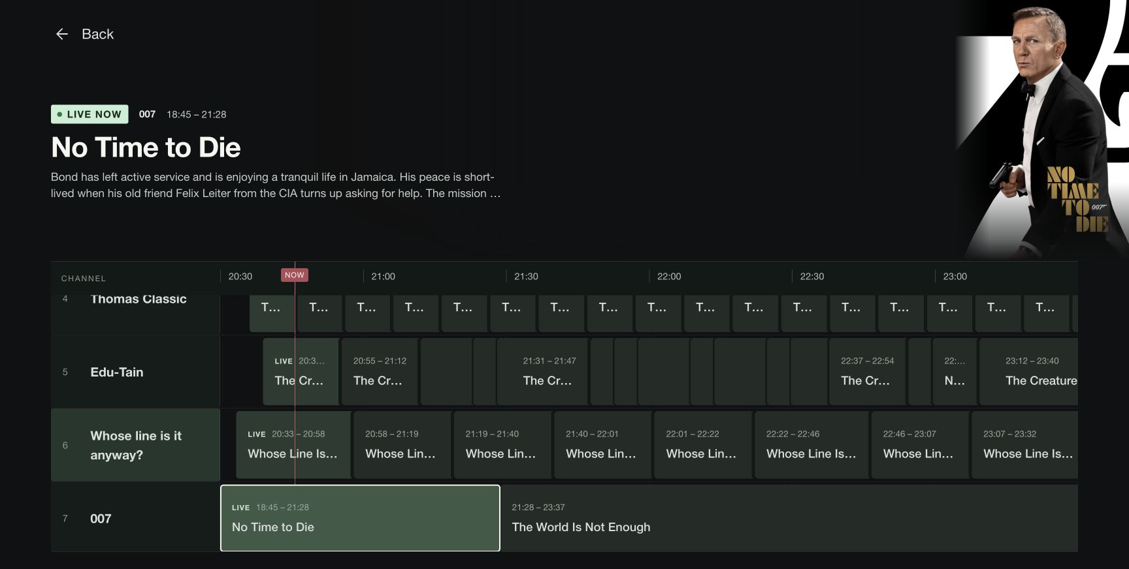Screen dimensions: 1129x569
Task: Select the Thomas Classic channel
Action: [135, 314]
